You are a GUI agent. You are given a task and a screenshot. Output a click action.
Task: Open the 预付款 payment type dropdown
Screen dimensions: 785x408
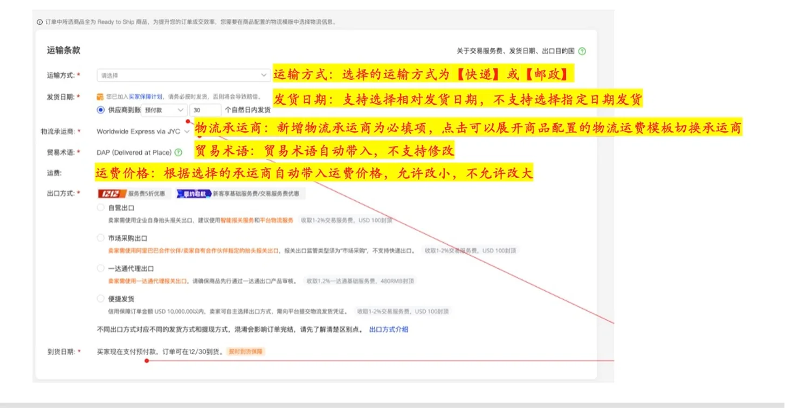(x=164, y=110)
